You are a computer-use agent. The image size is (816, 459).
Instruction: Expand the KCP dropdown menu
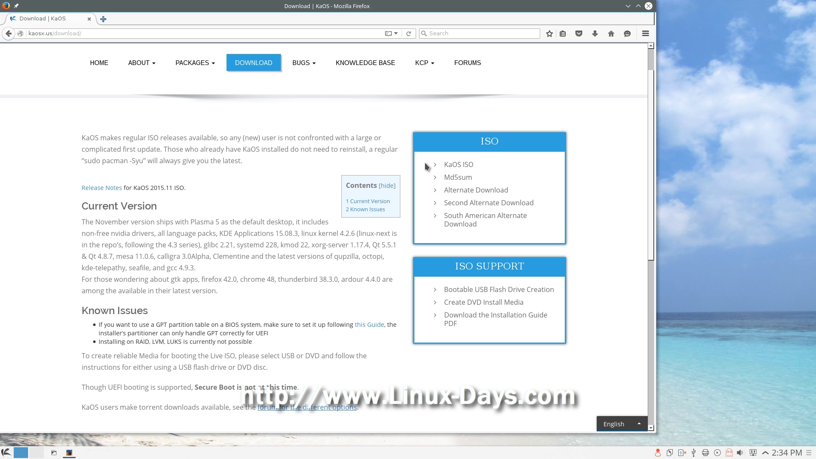(x=425, y=63)
